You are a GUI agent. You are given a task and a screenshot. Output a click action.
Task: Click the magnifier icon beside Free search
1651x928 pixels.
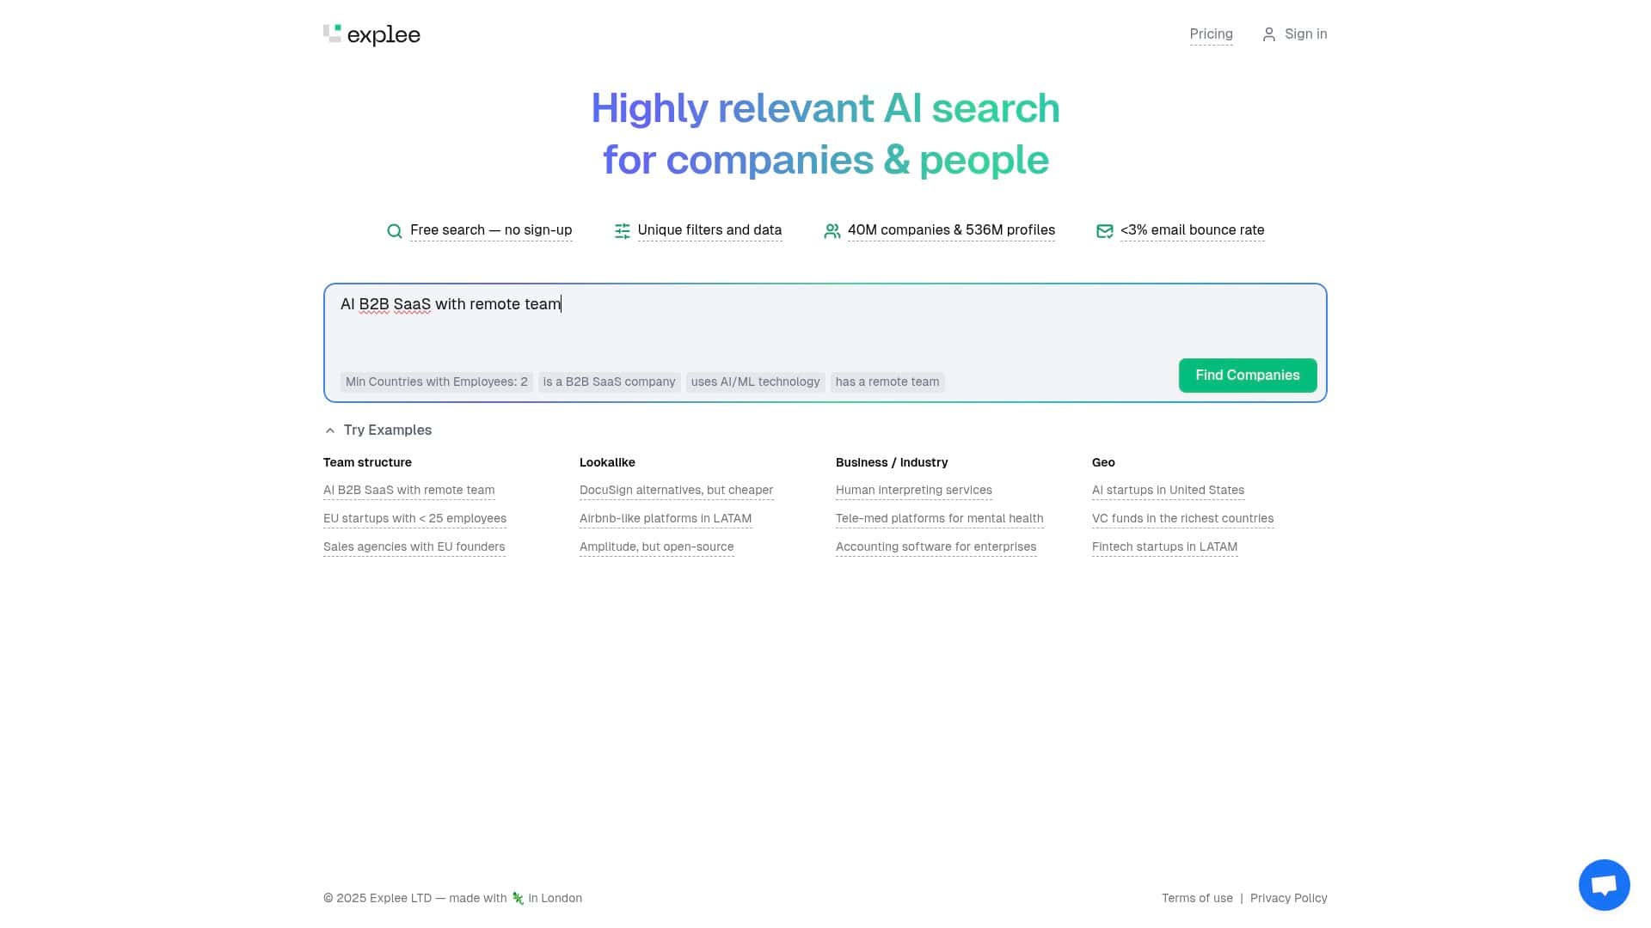click(x=395, y=231)
